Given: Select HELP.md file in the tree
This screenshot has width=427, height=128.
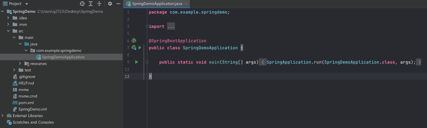Looking at the screenshot, I should (26, 83).
